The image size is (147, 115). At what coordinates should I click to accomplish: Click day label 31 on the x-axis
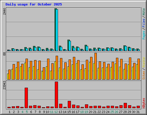click(x=138, y=112)
